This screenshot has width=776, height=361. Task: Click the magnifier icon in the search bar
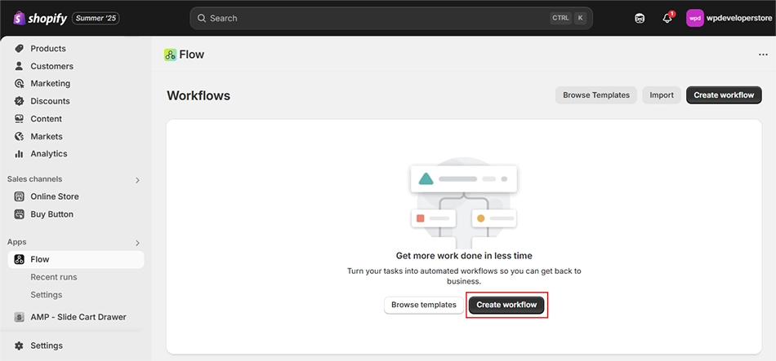(x=202, y=18)
